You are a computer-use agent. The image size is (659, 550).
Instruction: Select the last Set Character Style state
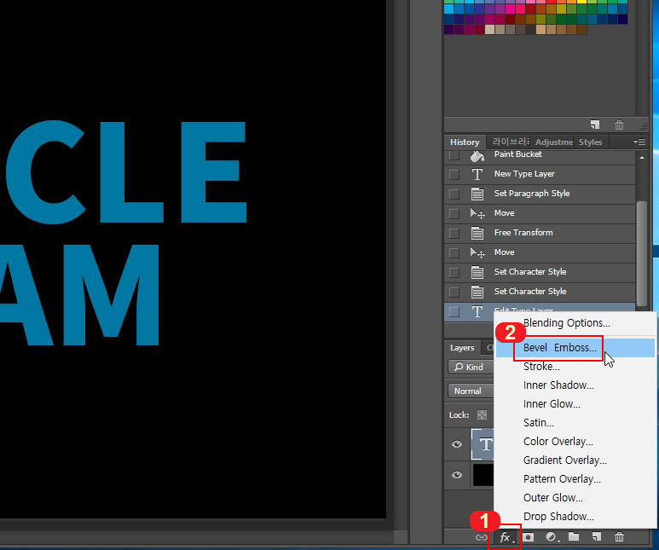tap(540, 292)
